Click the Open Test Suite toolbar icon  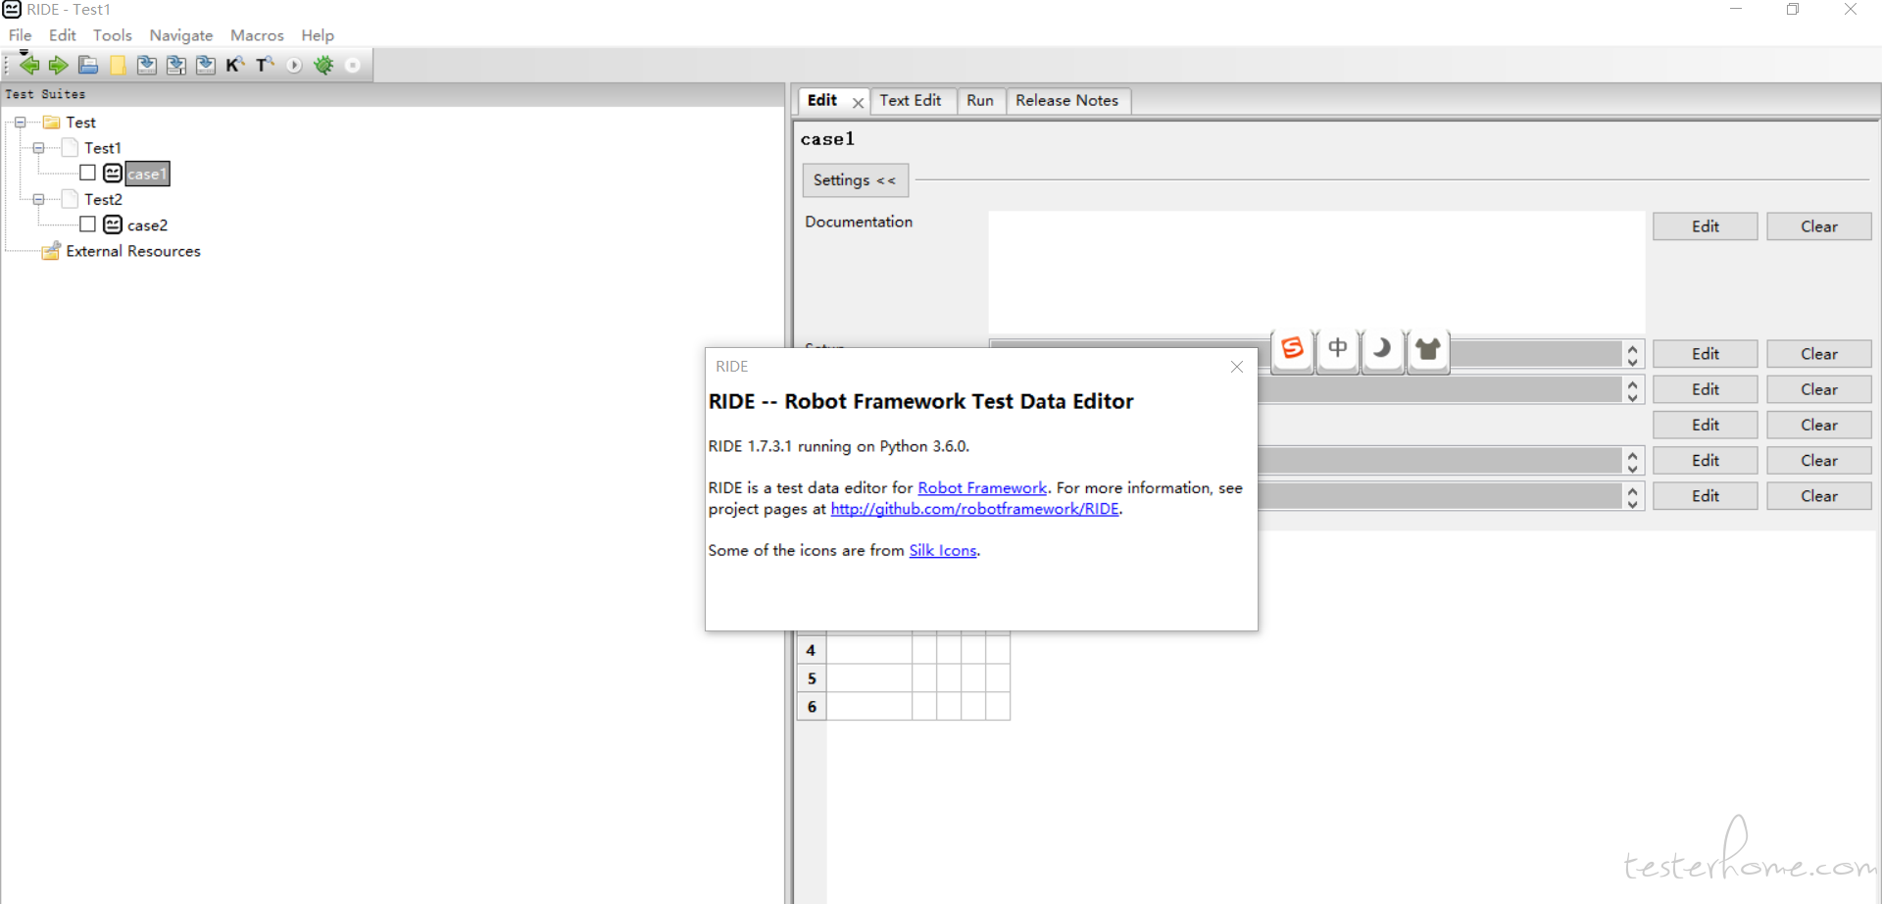point(88,65)
